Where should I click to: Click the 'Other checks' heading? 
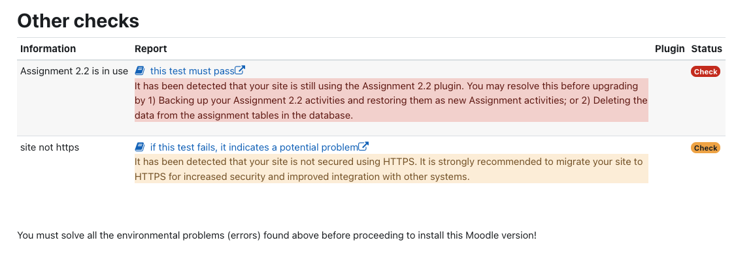(x=78, y=21)
